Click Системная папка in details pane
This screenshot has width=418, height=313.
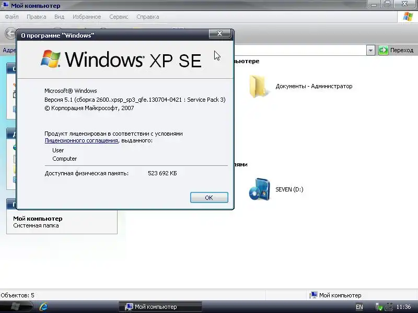(36, 226)
